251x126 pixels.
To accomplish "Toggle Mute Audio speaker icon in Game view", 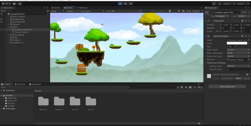I will [179, 11].
